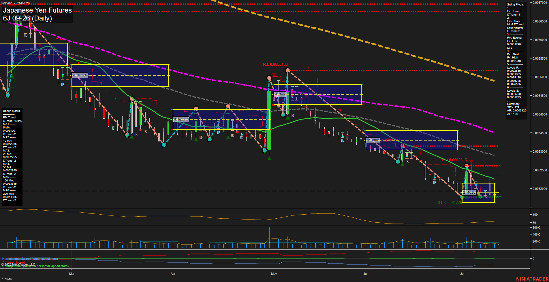549x282 pixels.
Task: Click the 0.0065000 price axis label
Action: pos(540,77)
